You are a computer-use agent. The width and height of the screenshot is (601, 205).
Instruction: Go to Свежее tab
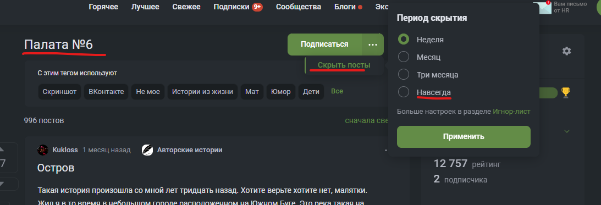pos(186,7)
